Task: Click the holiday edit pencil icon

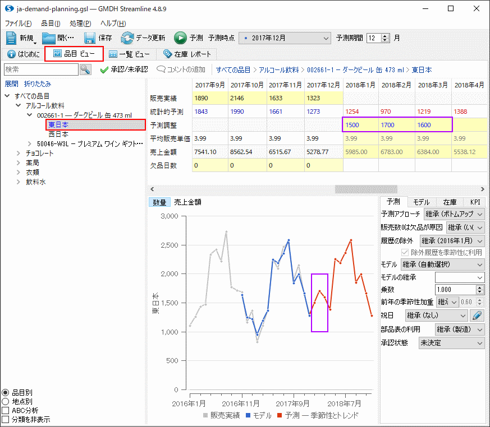Action: pos(477,315)
